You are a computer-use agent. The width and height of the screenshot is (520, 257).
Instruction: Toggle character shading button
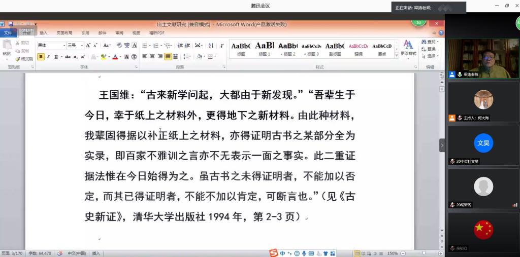point(126,57)
